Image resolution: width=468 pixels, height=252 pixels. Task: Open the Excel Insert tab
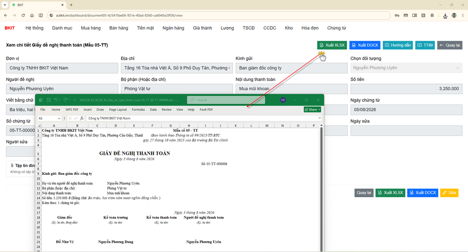coord(87,110)
